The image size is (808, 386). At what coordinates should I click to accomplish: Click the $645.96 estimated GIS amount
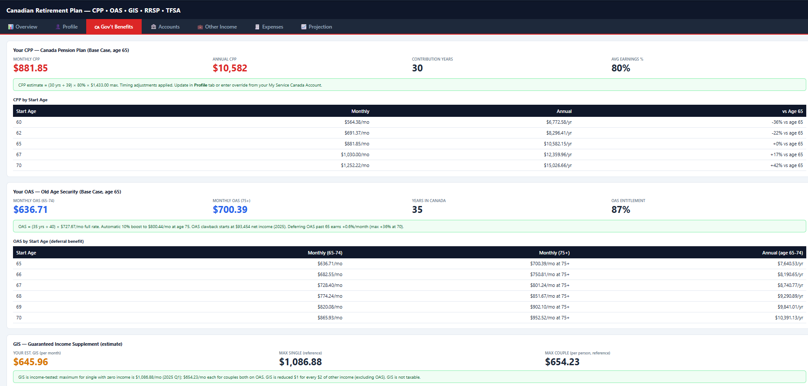(31, 362)
